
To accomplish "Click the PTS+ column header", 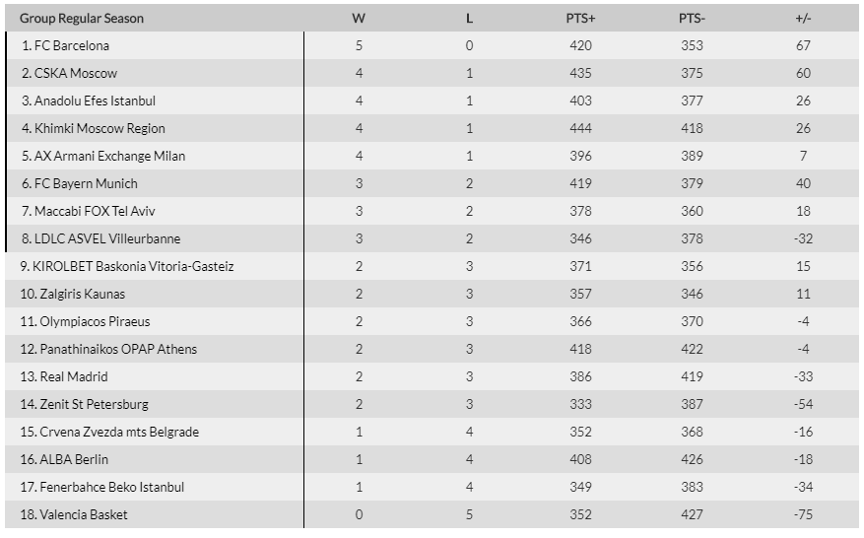I will click(580, 18).
